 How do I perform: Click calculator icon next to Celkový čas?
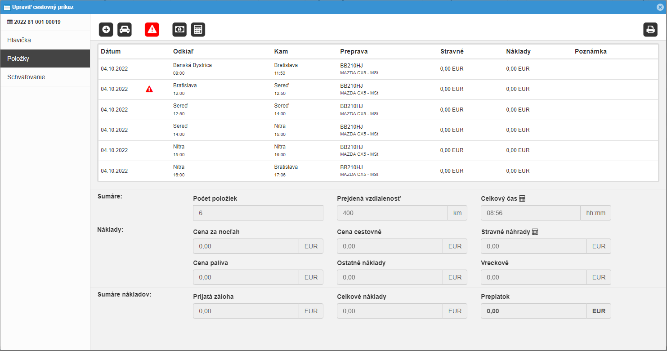[522, 198]
